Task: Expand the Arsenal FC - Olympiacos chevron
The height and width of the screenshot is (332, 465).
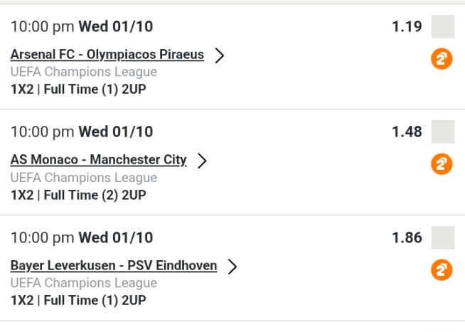Action: click(x=219, y=55)
